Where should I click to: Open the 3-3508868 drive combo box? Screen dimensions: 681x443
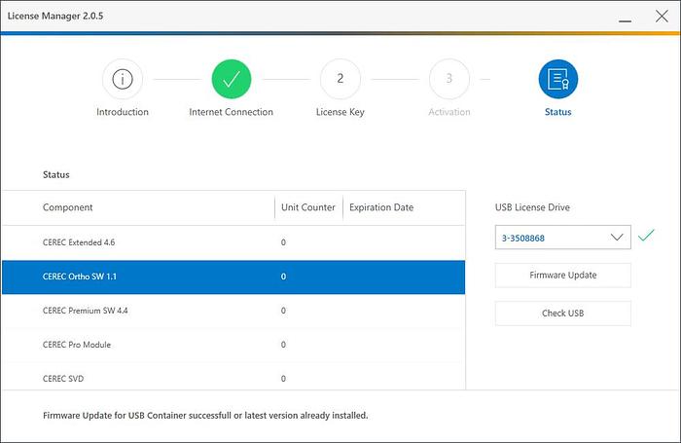click(x=550, y=237)
